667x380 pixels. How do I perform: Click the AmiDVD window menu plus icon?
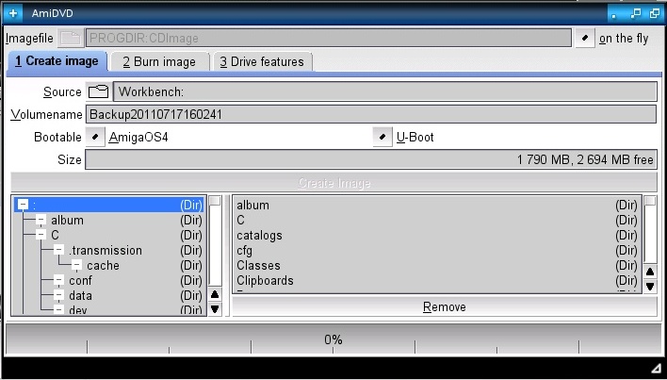(13, 13)
